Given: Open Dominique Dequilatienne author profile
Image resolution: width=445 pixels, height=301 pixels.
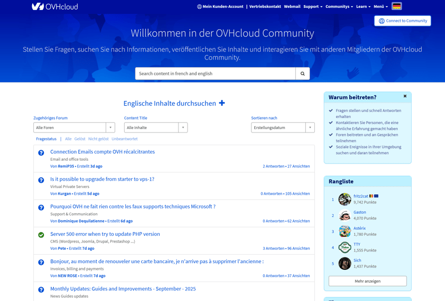Looking at the screenshot, I should click(x=81, y=221).
